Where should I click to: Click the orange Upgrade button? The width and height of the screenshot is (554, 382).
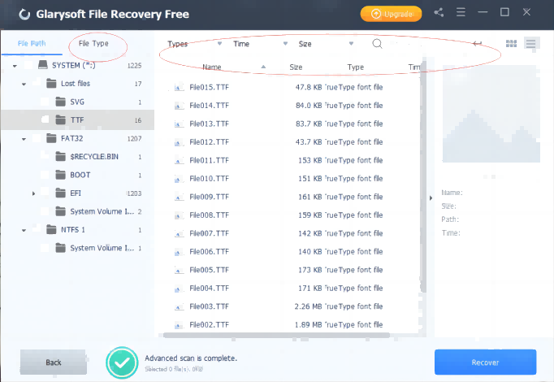[x=391, y=14]
